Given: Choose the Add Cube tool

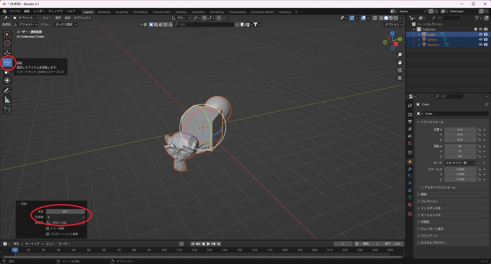Looking at the screenshot, I should tap(7, 110).
